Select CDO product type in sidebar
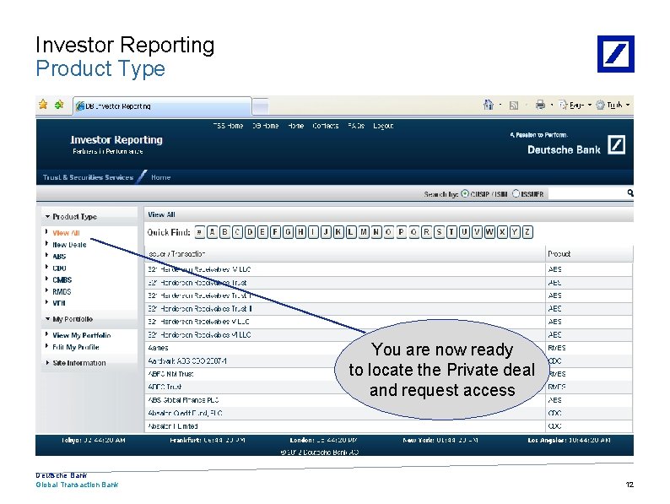The height and width of the screenshot is (504, 670). click(59, 268)
